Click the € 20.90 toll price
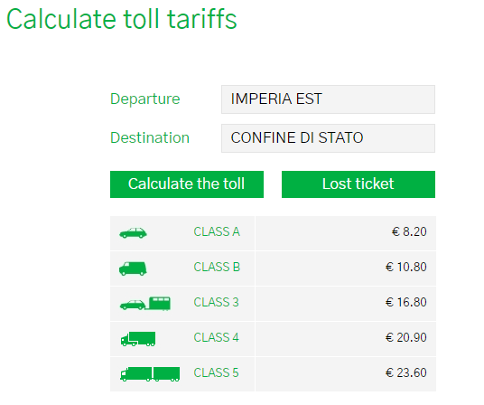The width and height of the screenshot is (484, 405). (406, 337)
